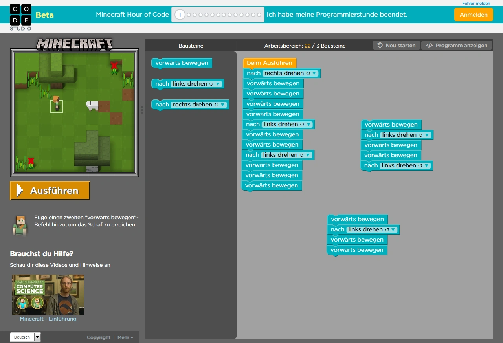Open the Deutsch language selector
Viewport: 503px width, 343px height.
coord(26,337)
